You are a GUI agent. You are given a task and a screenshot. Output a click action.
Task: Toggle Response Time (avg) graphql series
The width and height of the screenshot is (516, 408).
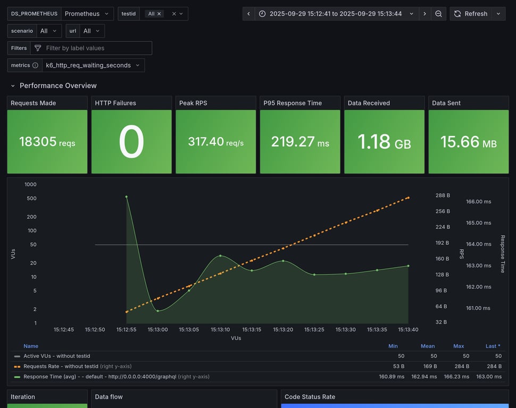[x=99, y=377]
